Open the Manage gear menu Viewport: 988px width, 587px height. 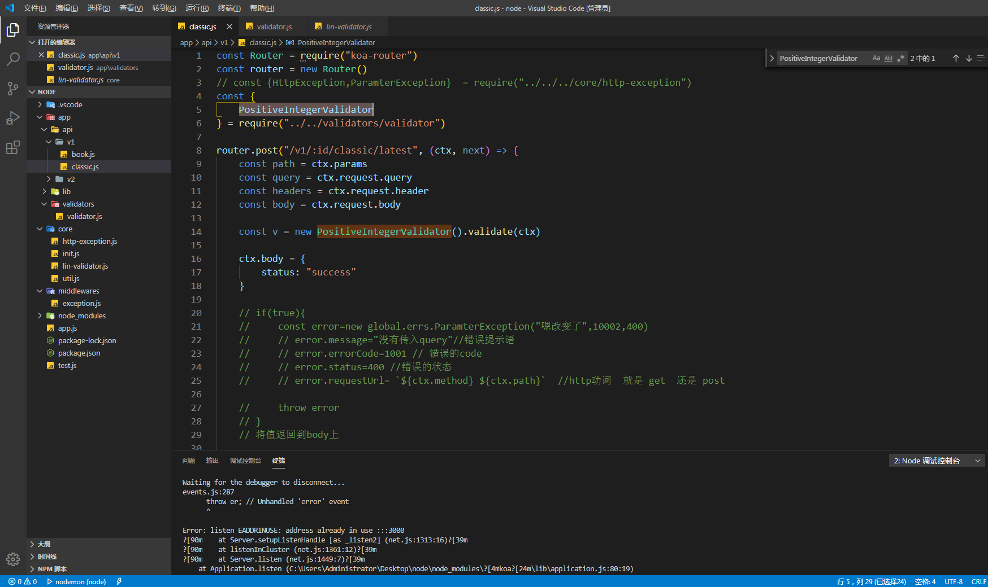13,559
